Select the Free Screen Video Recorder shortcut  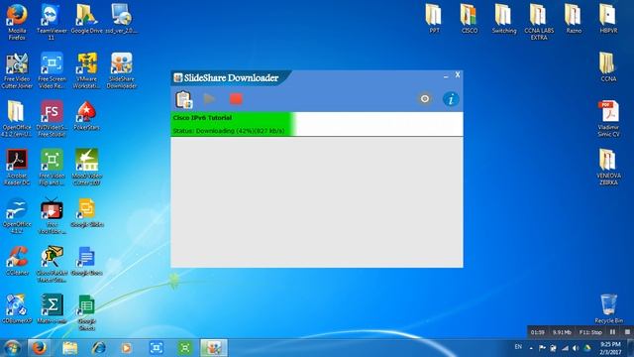[52, 70]
